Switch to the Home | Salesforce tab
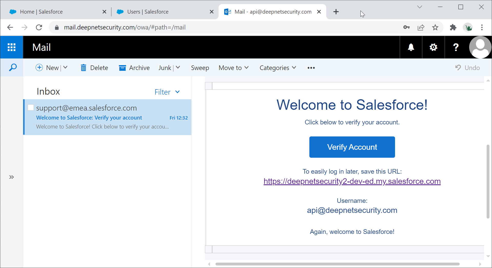Viewport: 492px width, 268px height. tap(41, 12)
